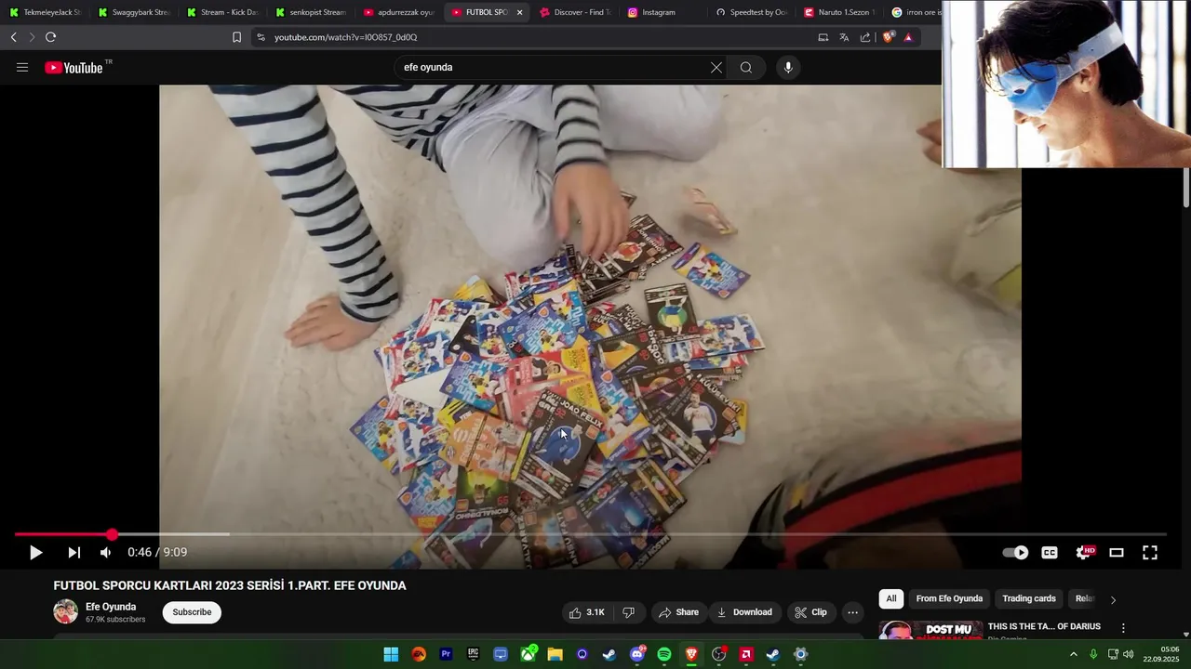Screen dimensions: 1191x669
Task: Click the address bar URL
Action: [345, 37]
